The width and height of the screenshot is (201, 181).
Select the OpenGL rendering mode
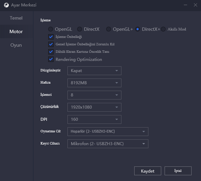pos(51,29)
